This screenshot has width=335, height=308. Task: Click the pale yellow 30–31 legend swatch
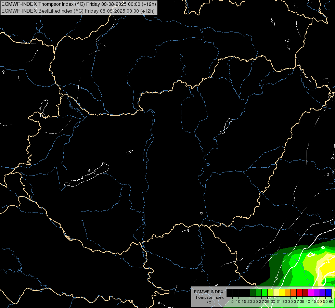pos(276,293)
